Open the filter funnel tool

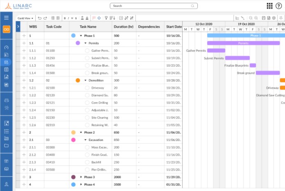[106, 18]
